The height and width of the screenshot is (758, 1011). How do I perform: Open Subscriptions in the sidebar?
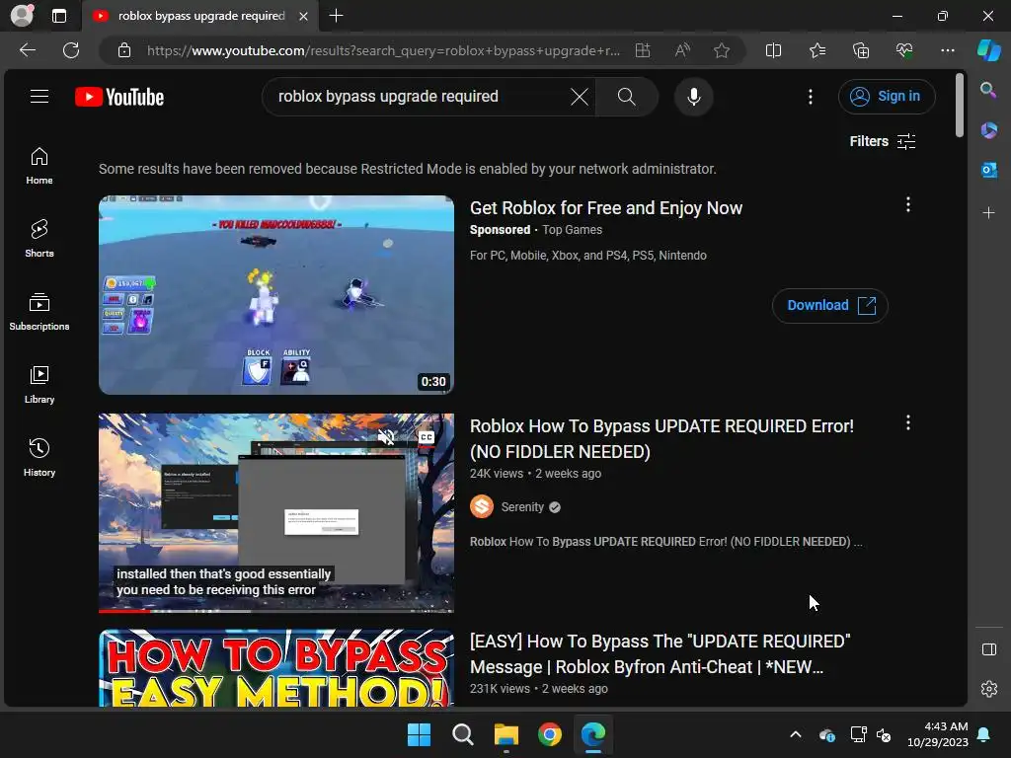pyautogui.click(x=39, y=312)
